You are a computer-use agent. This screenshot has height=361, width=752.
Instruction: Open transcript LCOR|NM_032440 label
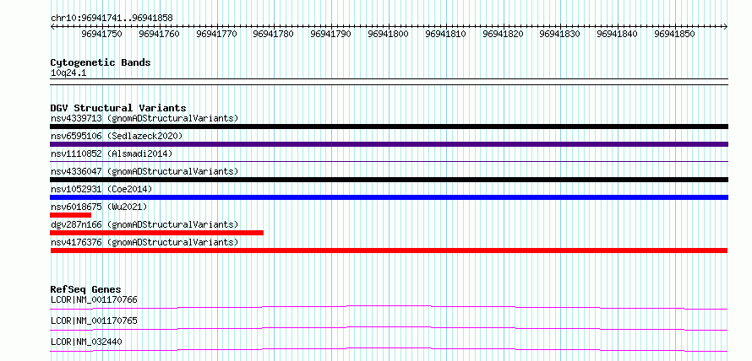[x=86, y=342]
